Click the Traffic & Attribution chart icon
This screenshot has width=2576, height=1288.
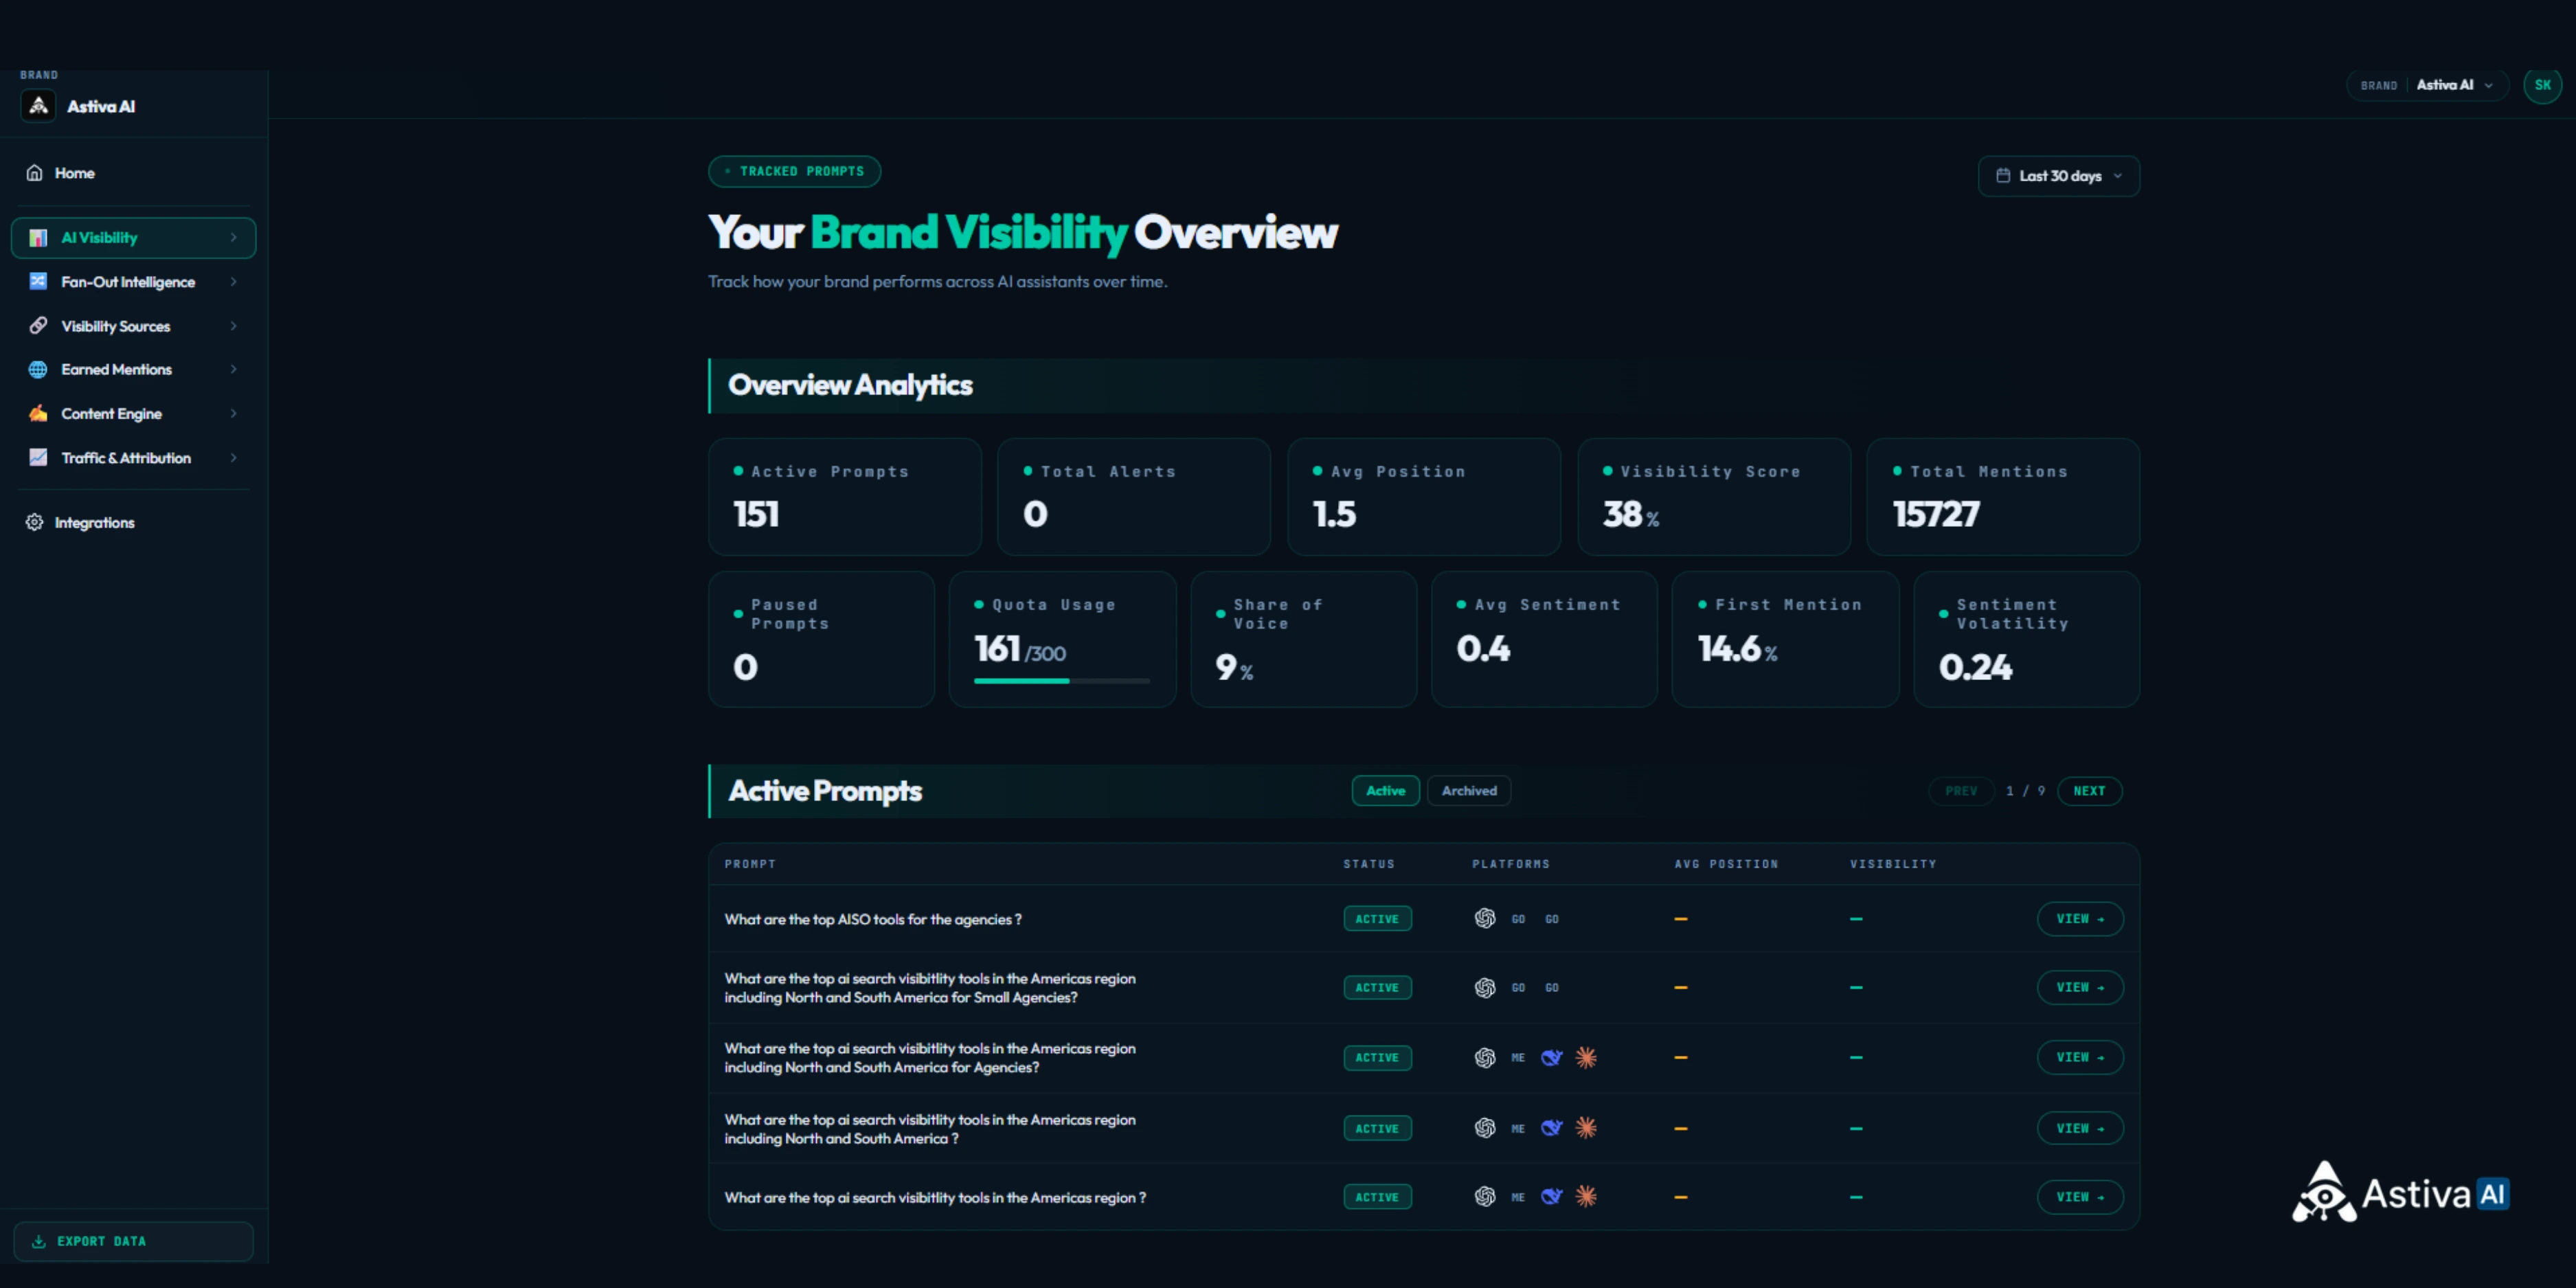click(x=38, y=458)
